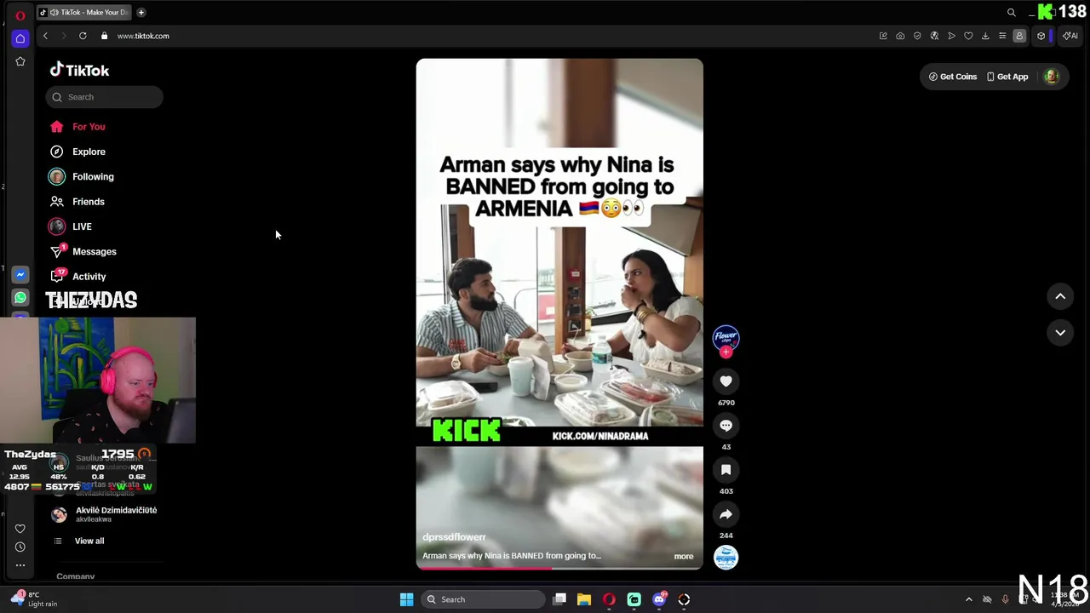Open the For You feed
The width and height of the screenshot is (1090, 613).
click(x=77, y=127)
